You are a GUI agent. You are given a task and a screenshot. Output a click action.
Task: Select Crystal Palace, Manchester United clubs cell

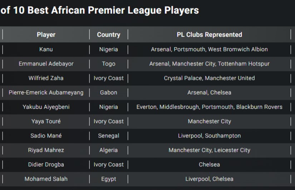click(210, 78)
